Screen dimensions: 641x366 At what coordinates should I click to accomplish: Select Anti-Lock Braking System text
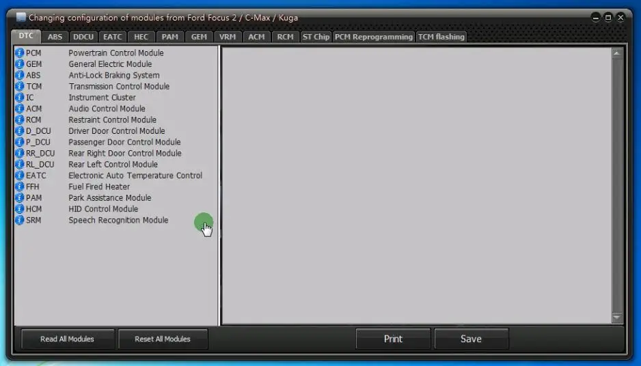[x=114, y=75]
